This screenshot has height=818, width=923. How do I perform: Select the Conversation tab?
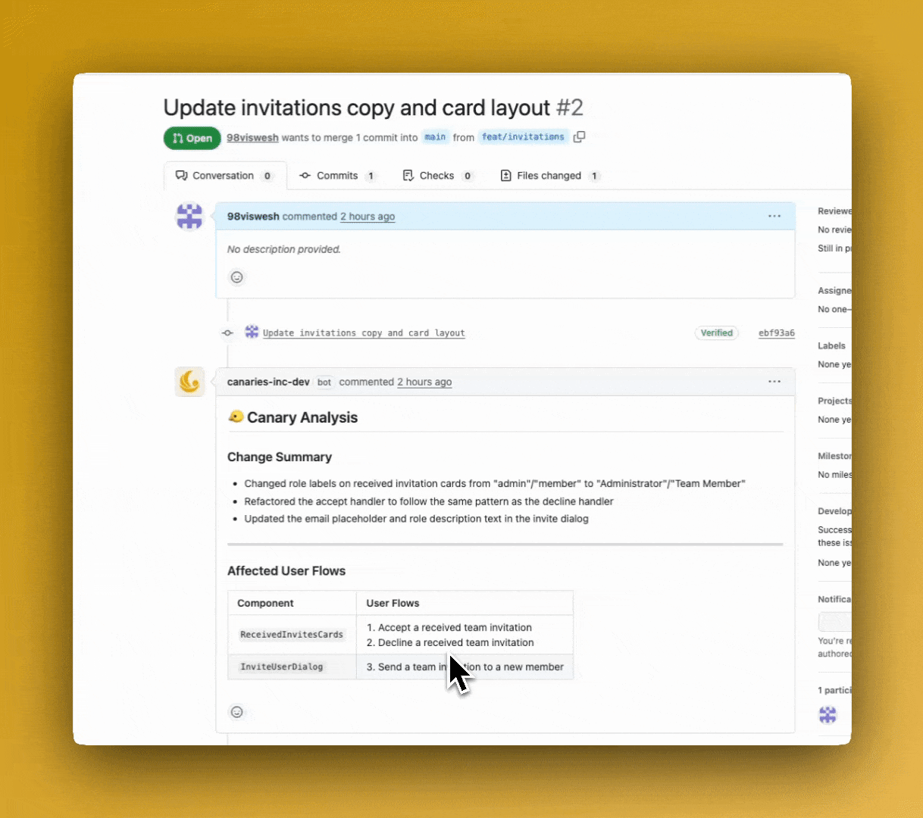point(224,175)
